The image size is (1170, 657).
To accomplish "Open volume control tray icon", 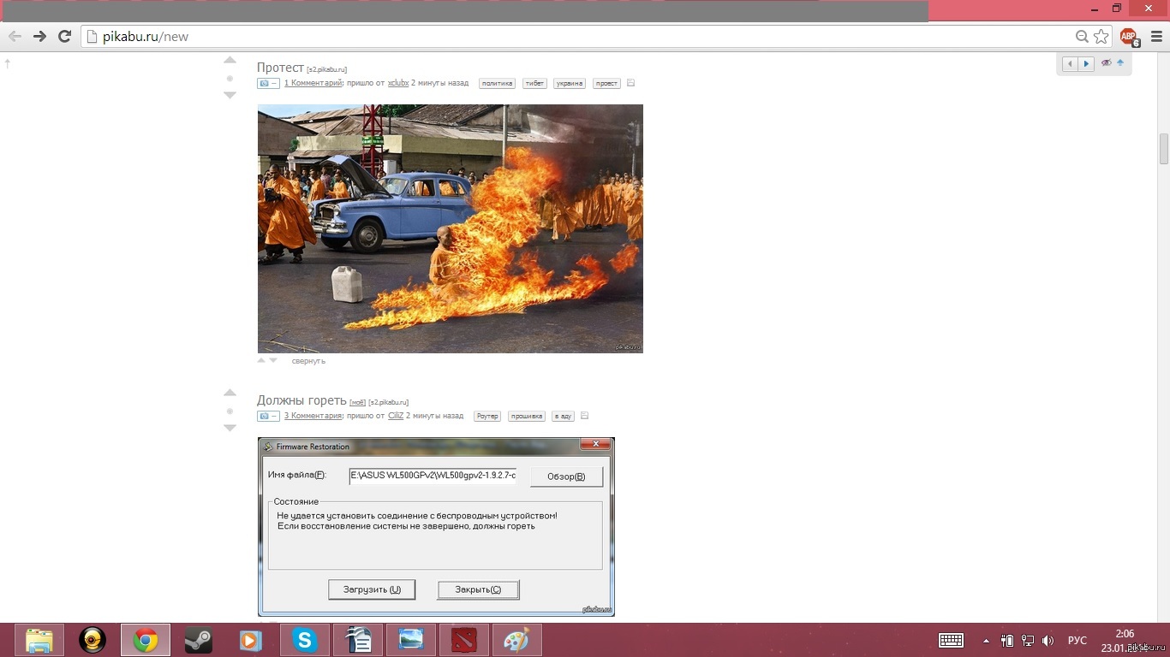I will 1048,641.
